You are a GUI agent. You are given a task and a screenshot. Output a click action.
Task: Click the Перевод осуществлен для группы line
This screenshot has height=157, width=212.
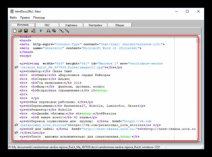85,121
